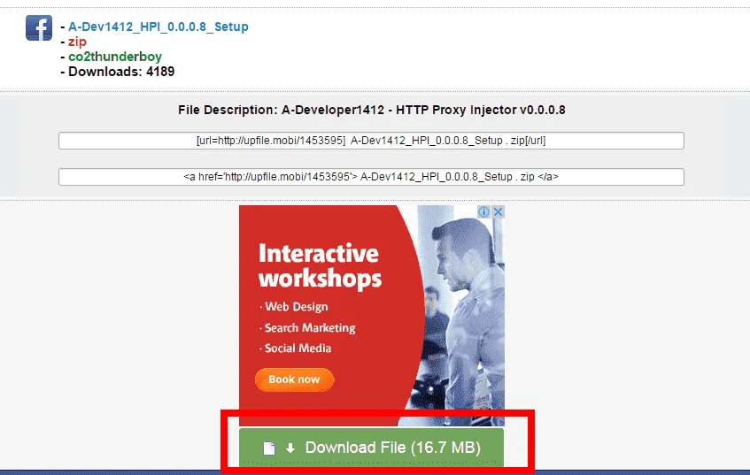Click the Downloads: 4189 text
This screenshot has width=750, height=475.
coord(121,72)
